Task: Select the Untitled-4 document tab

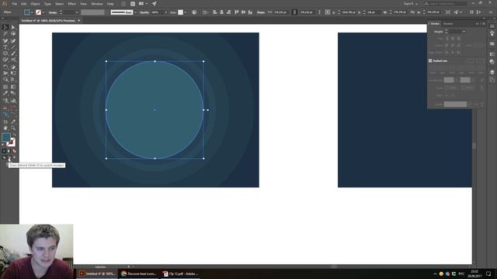Action: (47, 21)
